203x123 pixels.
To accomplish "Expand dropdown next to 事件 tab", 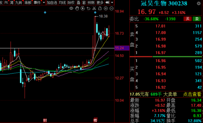I will pos(44,3).
